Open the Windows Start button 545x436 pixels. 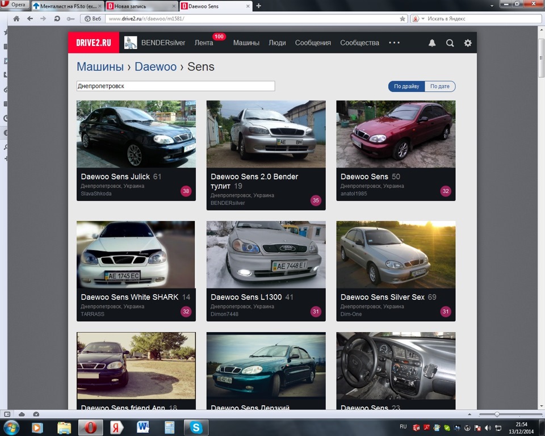pyautogui.click(x=11, y=427)
